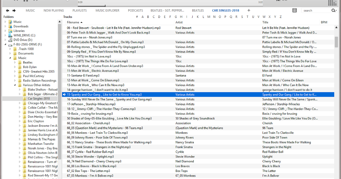Click the WIN8_DRIVE (C:) drive icon
Screen dimensions: 341x179
point(11,35)
